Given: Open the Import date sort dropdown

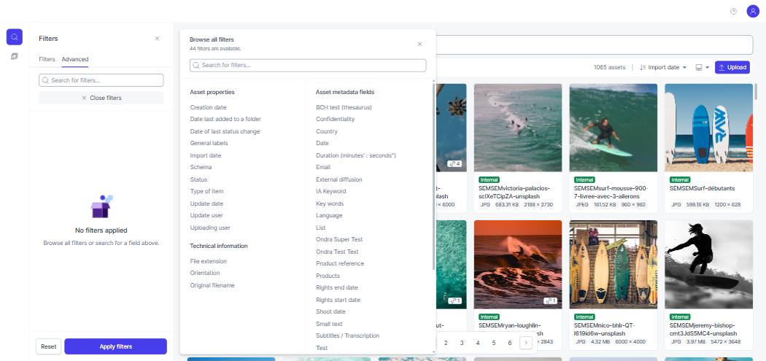Looking at the screenshot, I should (x=663, y=67).
